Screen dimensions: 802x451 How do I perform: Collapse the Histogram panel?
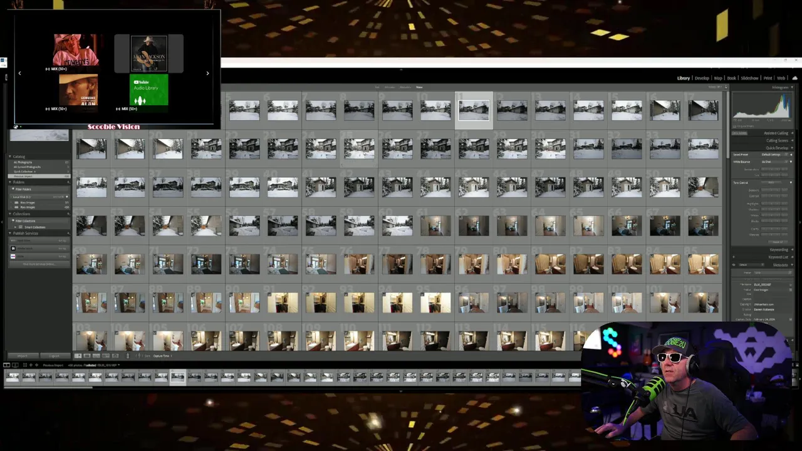[x=792, y=87]
